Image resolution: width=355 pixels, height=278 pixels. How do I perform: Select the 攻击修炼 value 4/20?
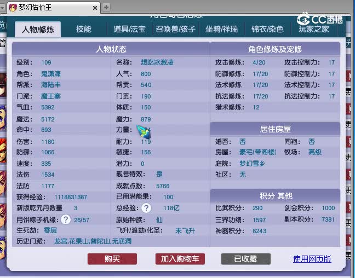259,62
